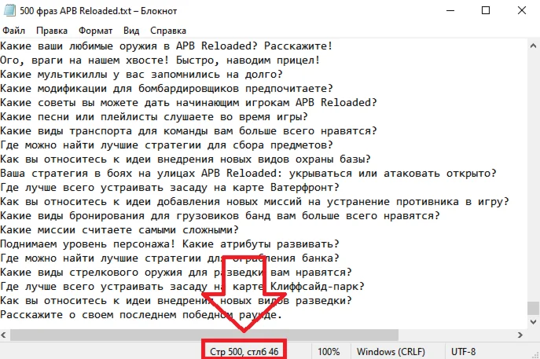Open the Формат menu
540x359 pixels.
click(95, 31)
